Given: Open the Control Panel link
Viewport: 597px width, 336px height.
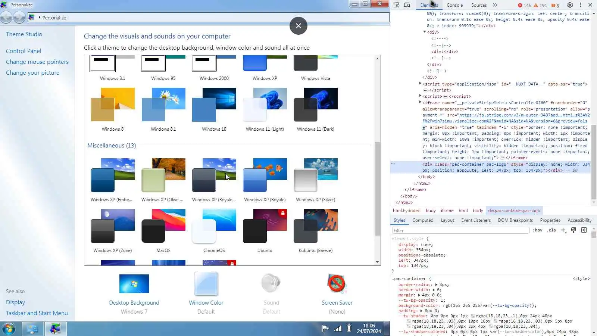Looking at the screenshot, I should [x=24, y=51].
